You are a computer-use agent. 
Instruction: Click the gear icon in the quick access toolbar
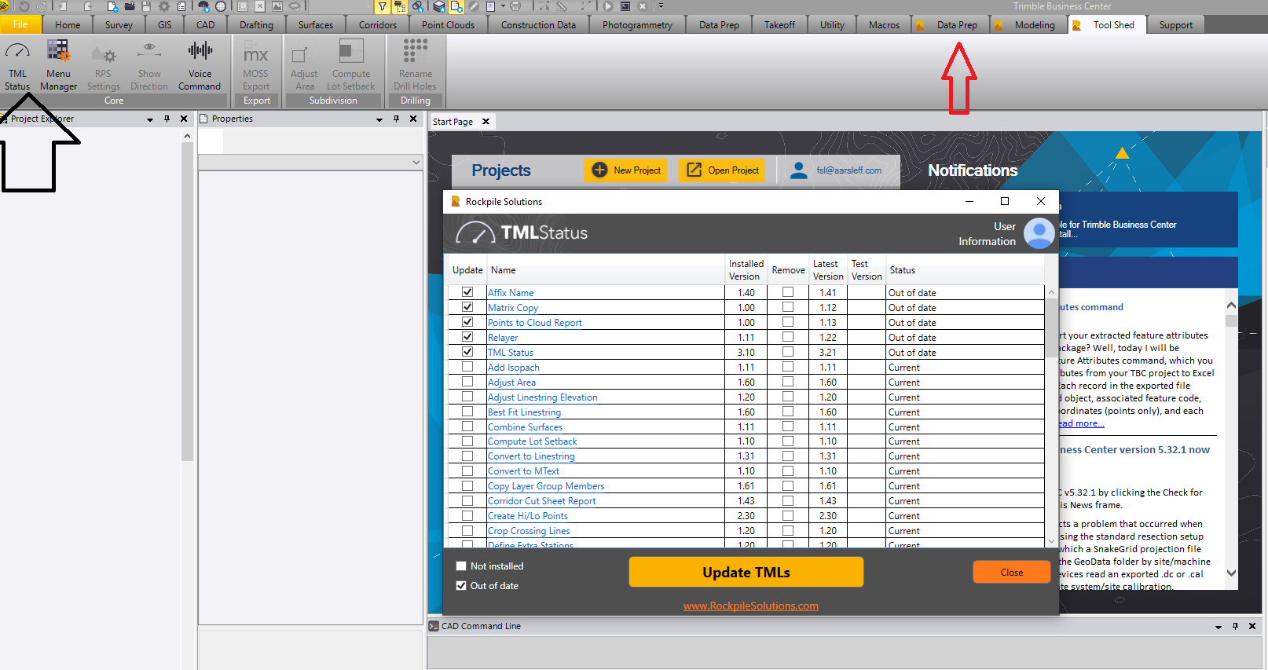164,6
